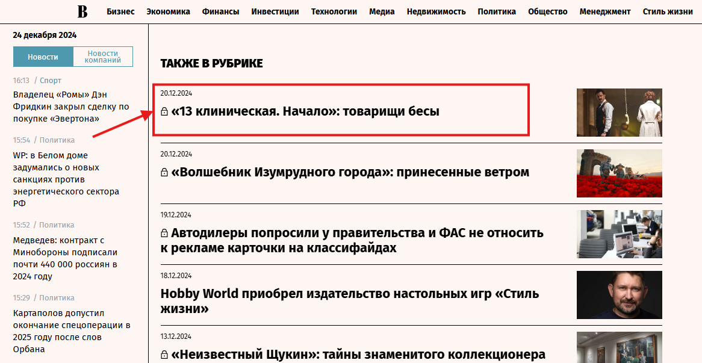Open the Бизнес menu section
Screen dimensions: 702x363
coord(120,11)
